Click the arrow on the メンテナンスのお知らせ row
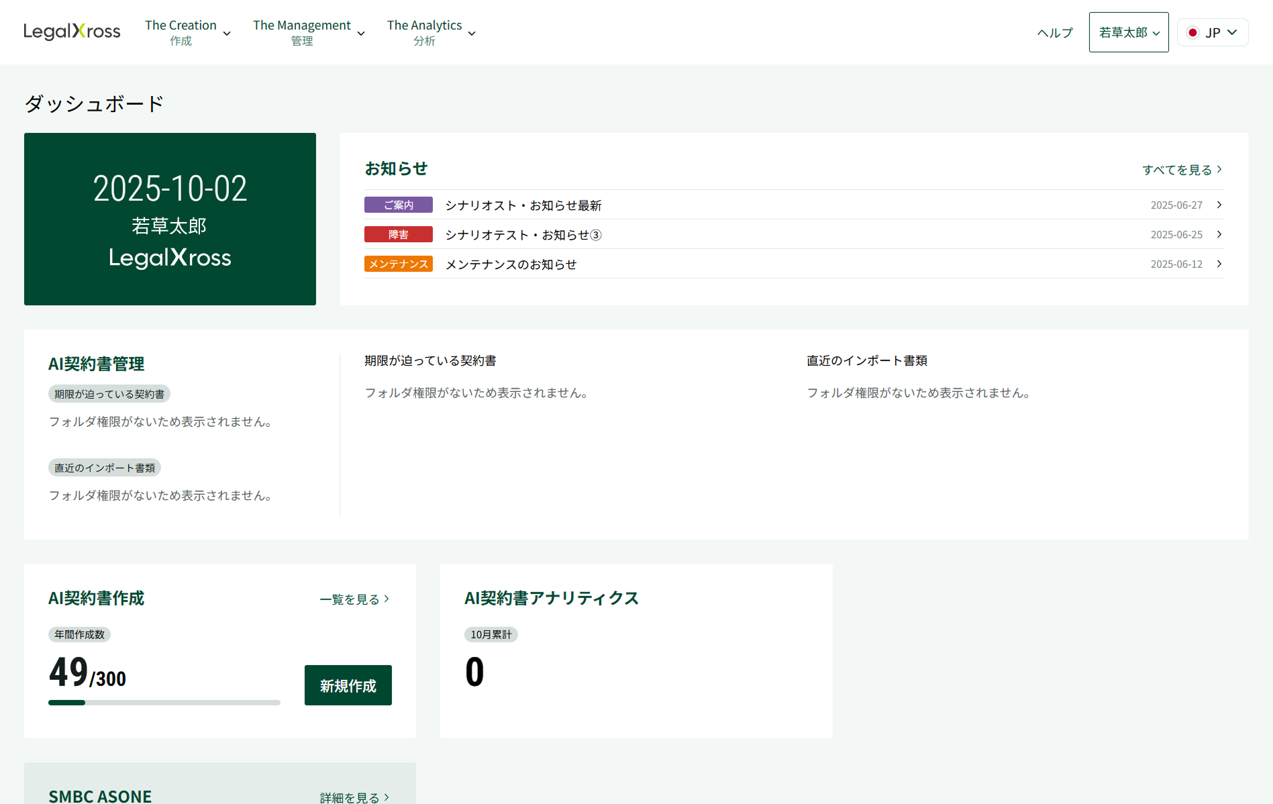This screenshot has height=804, width=1273. coord(1219,264)
